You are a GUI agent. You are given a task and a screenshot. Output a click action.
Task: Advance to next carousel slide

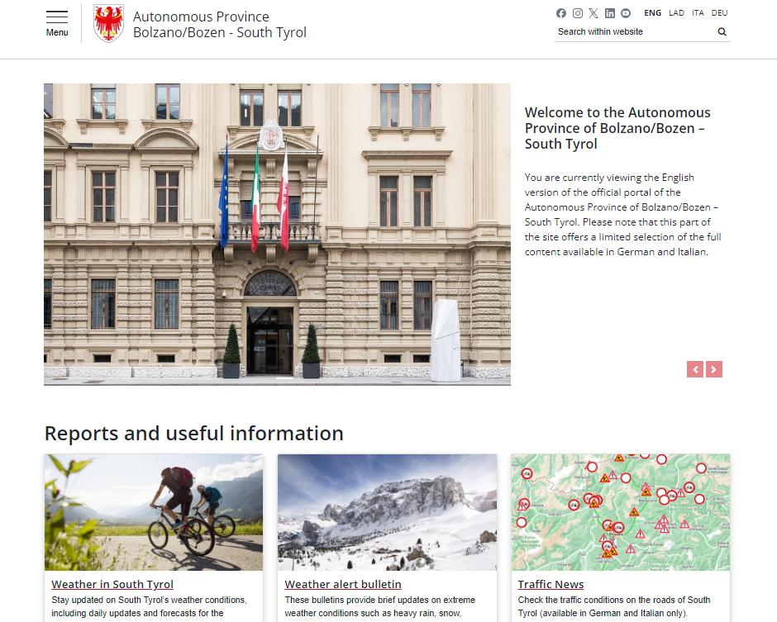click(714, 369)
